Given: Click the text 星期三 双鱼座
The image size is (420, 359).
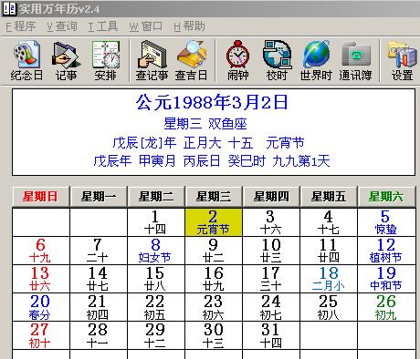Looking at the screenshot, I should click(x=205, y=124).
